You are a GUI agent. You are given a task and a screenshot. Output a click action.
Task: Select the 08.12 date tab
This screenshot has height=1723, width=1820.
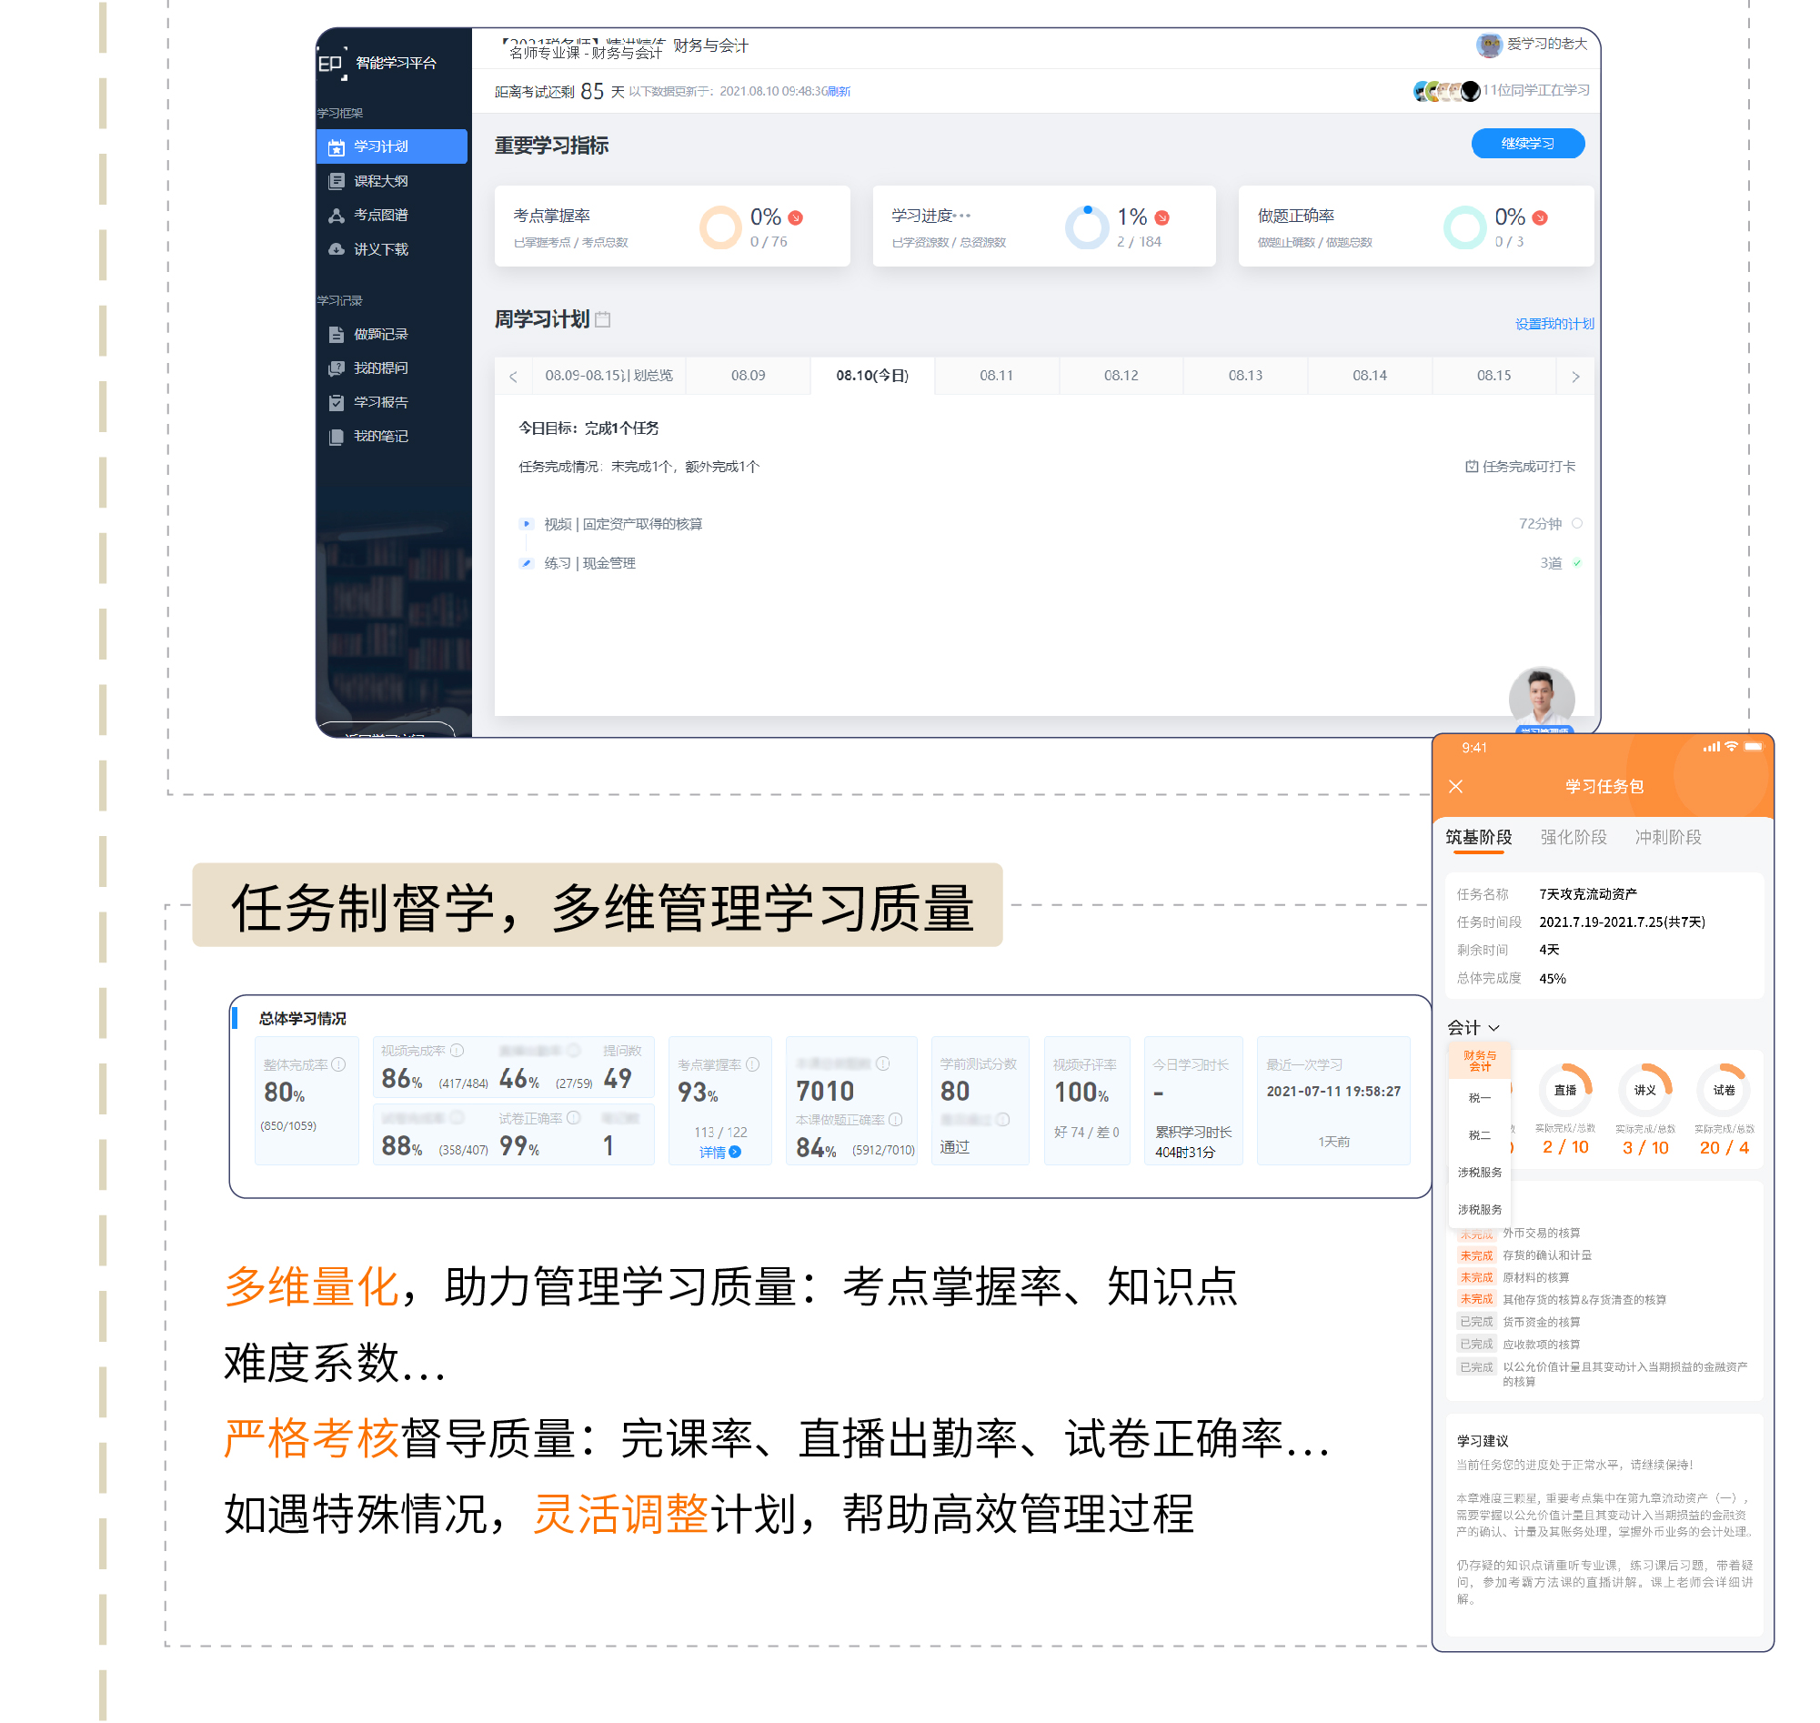pos(1121,377)
